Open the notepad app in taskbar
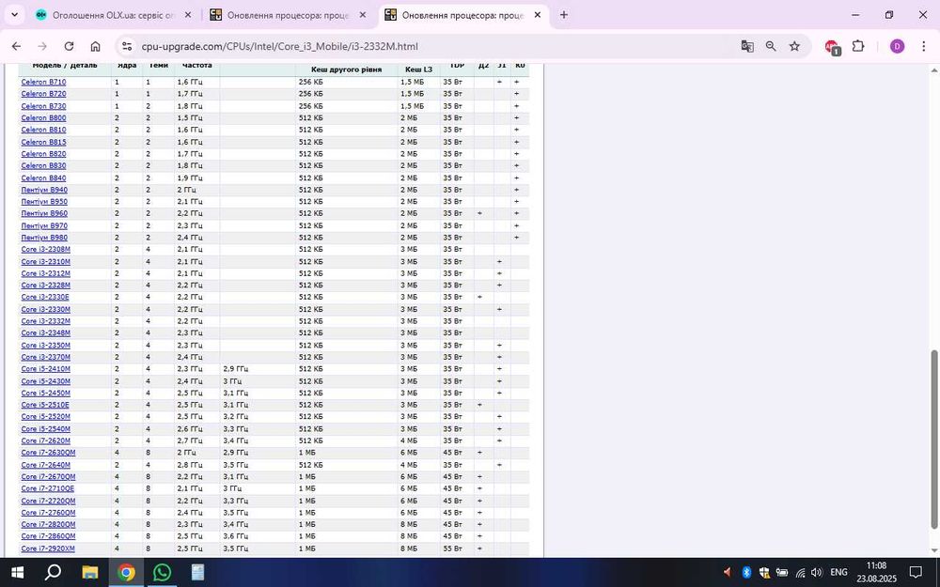The width and height of the screenshot is (940, 587). 197,573
